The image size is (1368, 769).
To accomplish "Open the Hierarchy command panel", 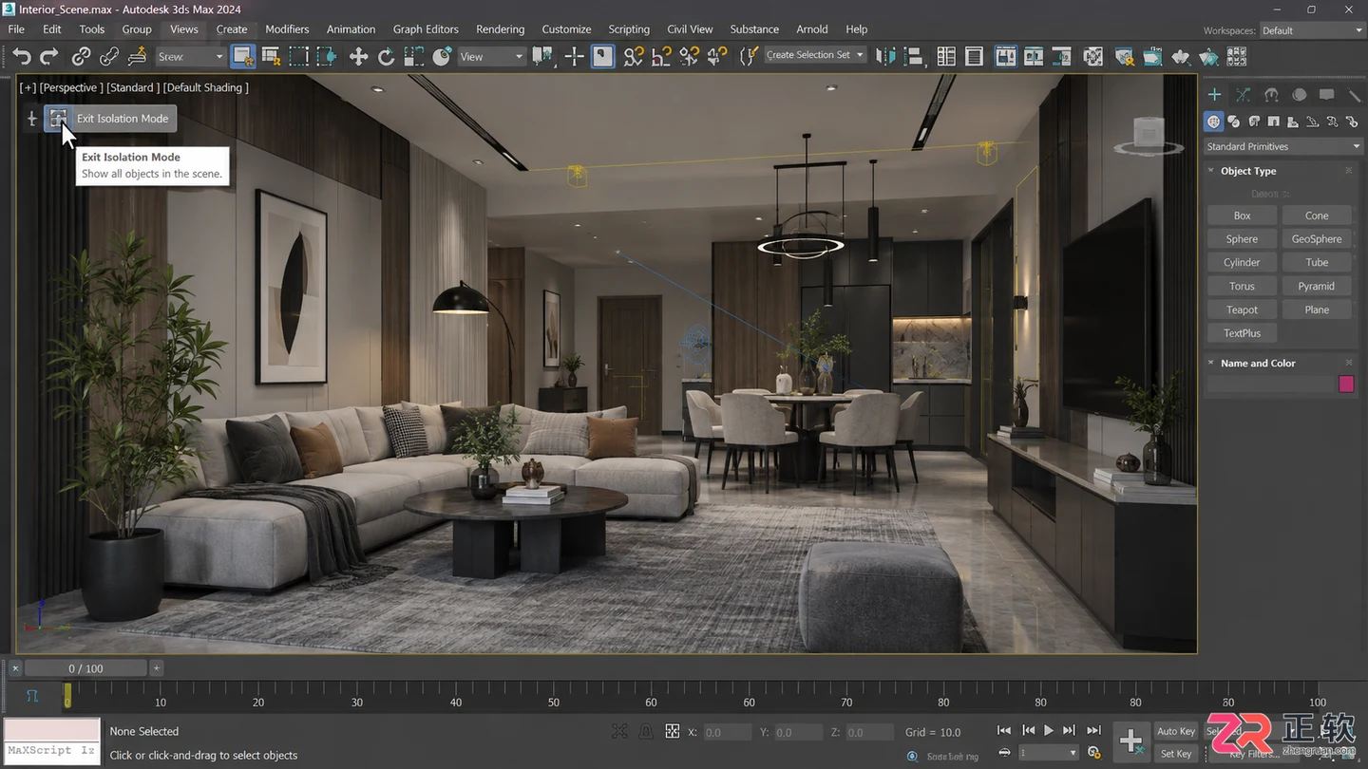I will [x=1271, y=95].
